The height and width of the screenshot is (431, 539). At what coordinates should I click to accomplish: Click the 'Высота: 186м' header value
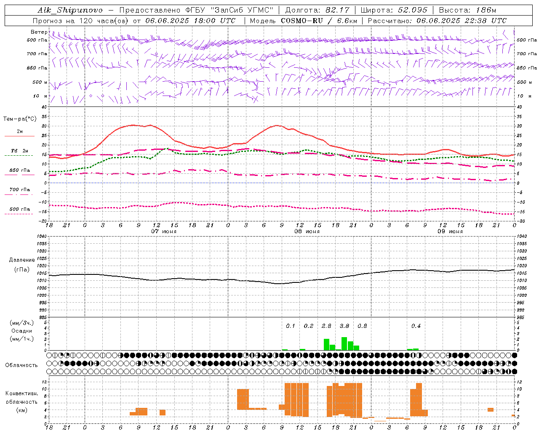point(467,10)
